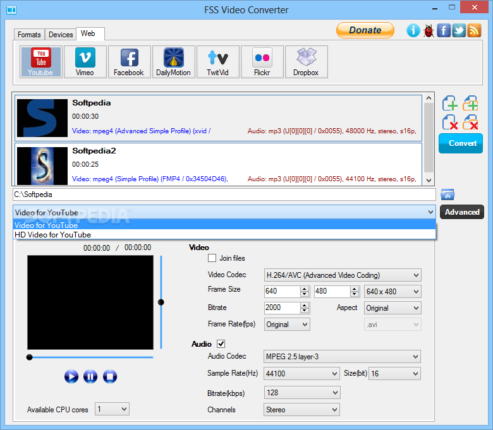Click the black video preview area

[90, 302]
